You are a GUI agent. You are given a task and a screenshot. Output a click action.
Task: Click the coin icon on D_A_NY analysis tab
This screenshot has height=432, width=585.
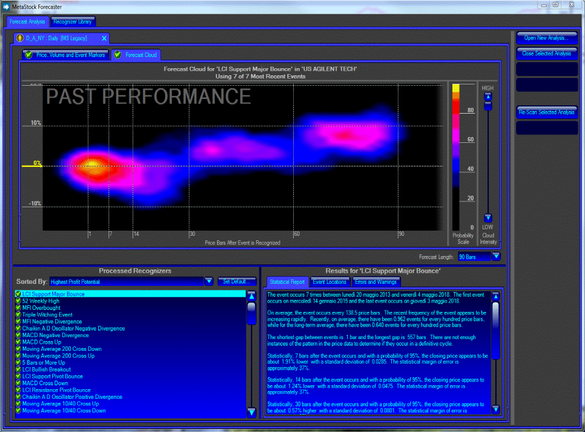pyautogui.click(x=19, y=38)
